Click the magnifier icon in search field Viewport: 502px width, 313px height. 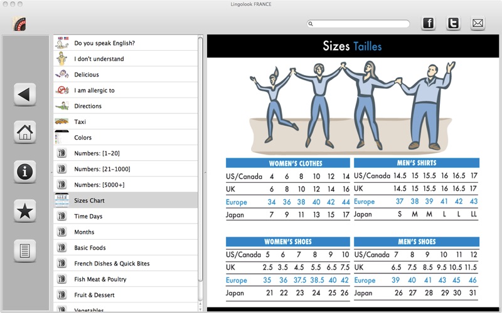(x=311, y=24)
